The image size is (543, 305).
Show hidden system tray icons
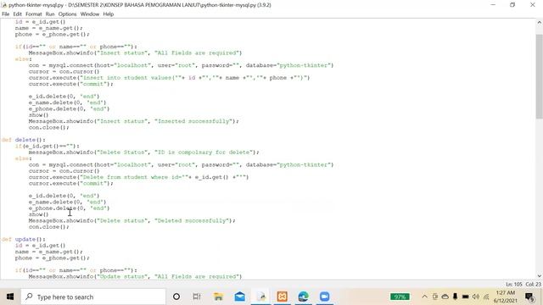pos(424,297)
